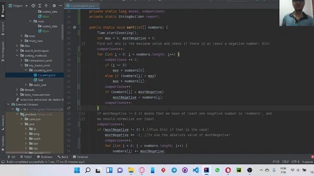Collapse the External Libraries node
Image resolution: width=314 pixels, height=176 pixels.
[x=8, y=104]
